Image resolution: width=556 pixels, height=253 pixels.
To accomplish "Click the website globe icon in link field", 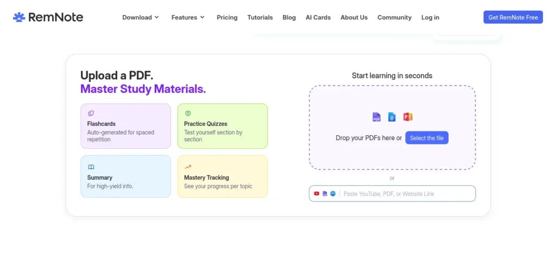I will pyautogui.click(x=333, y=193).
